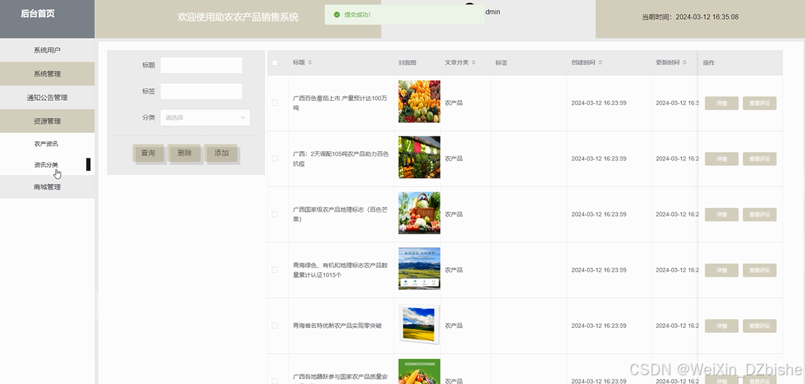Screen dimensions: 805x384
Task: Click the admin user avatar
Action: [470, 6]
